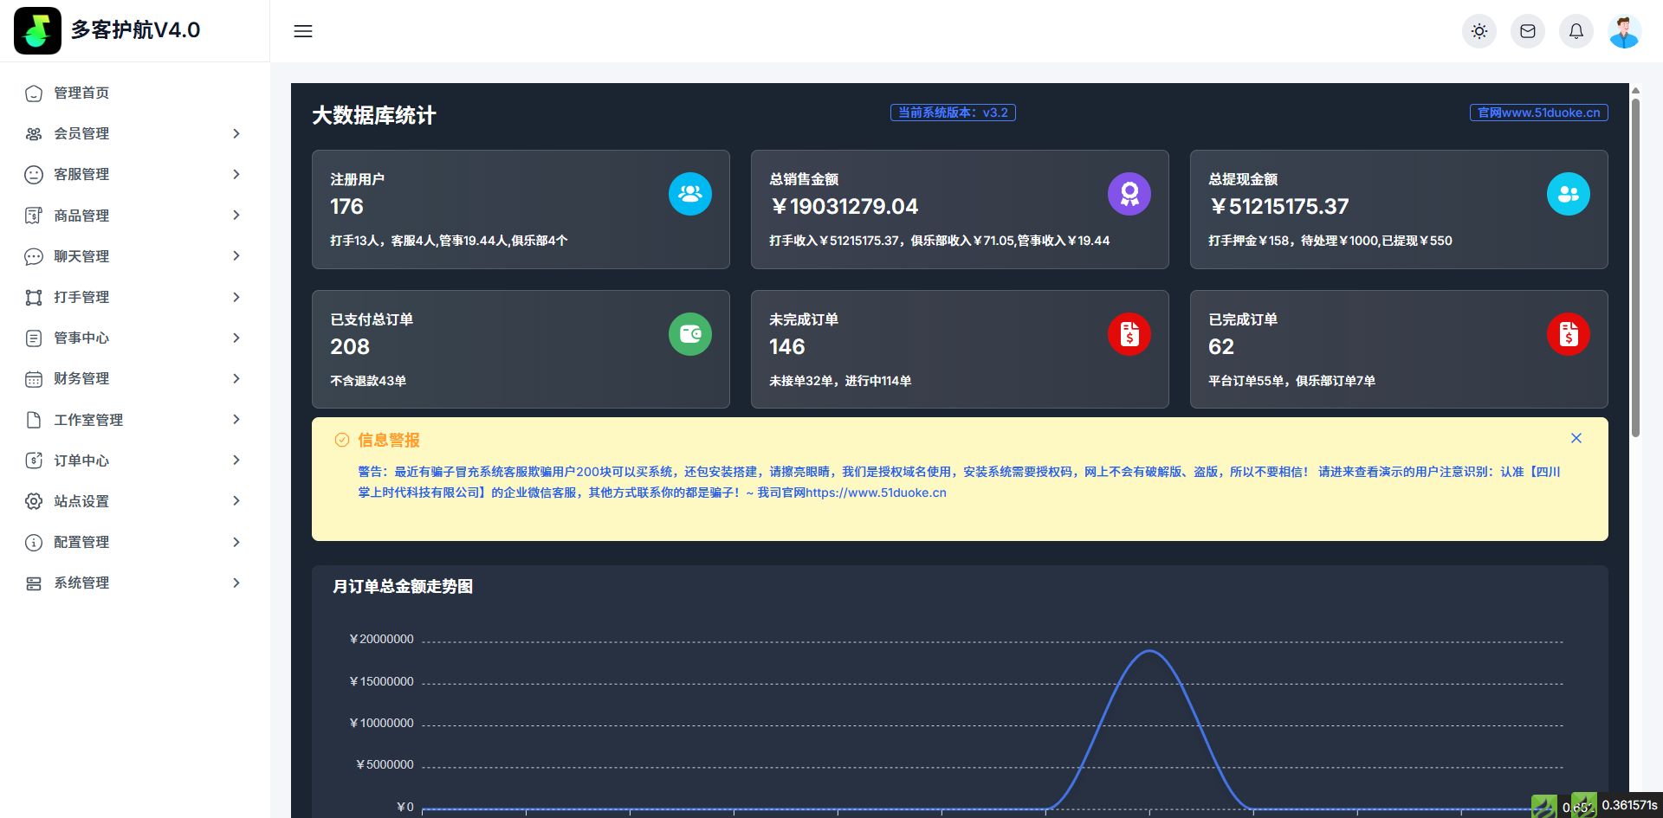Click the registered users icon in 注册用户 card
Screen dimensions: 1663x818
pos(689,194)
